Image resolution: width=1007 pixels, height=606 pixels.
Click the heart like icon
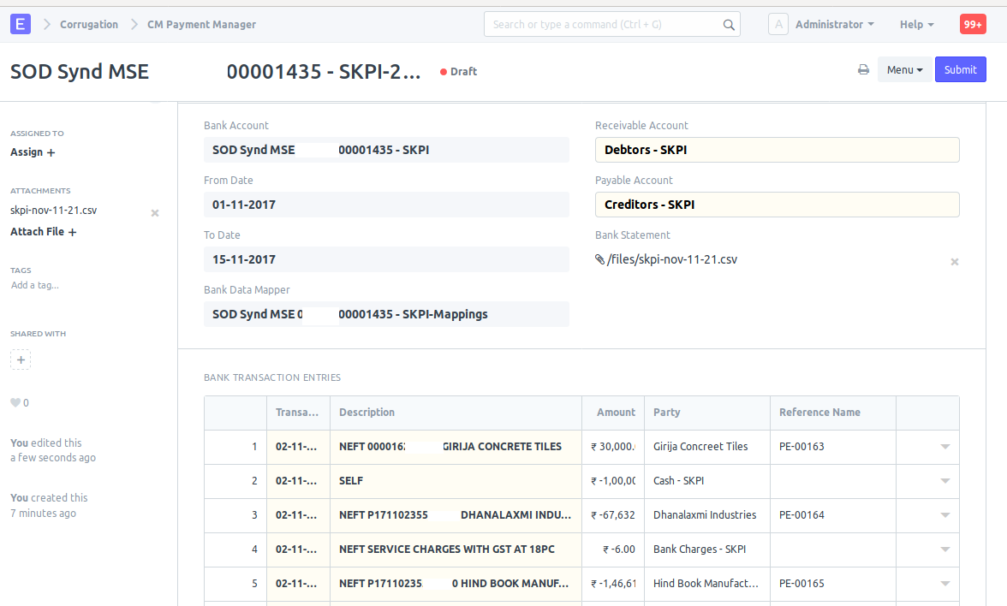pyautogui.click(x=15, y=402)
